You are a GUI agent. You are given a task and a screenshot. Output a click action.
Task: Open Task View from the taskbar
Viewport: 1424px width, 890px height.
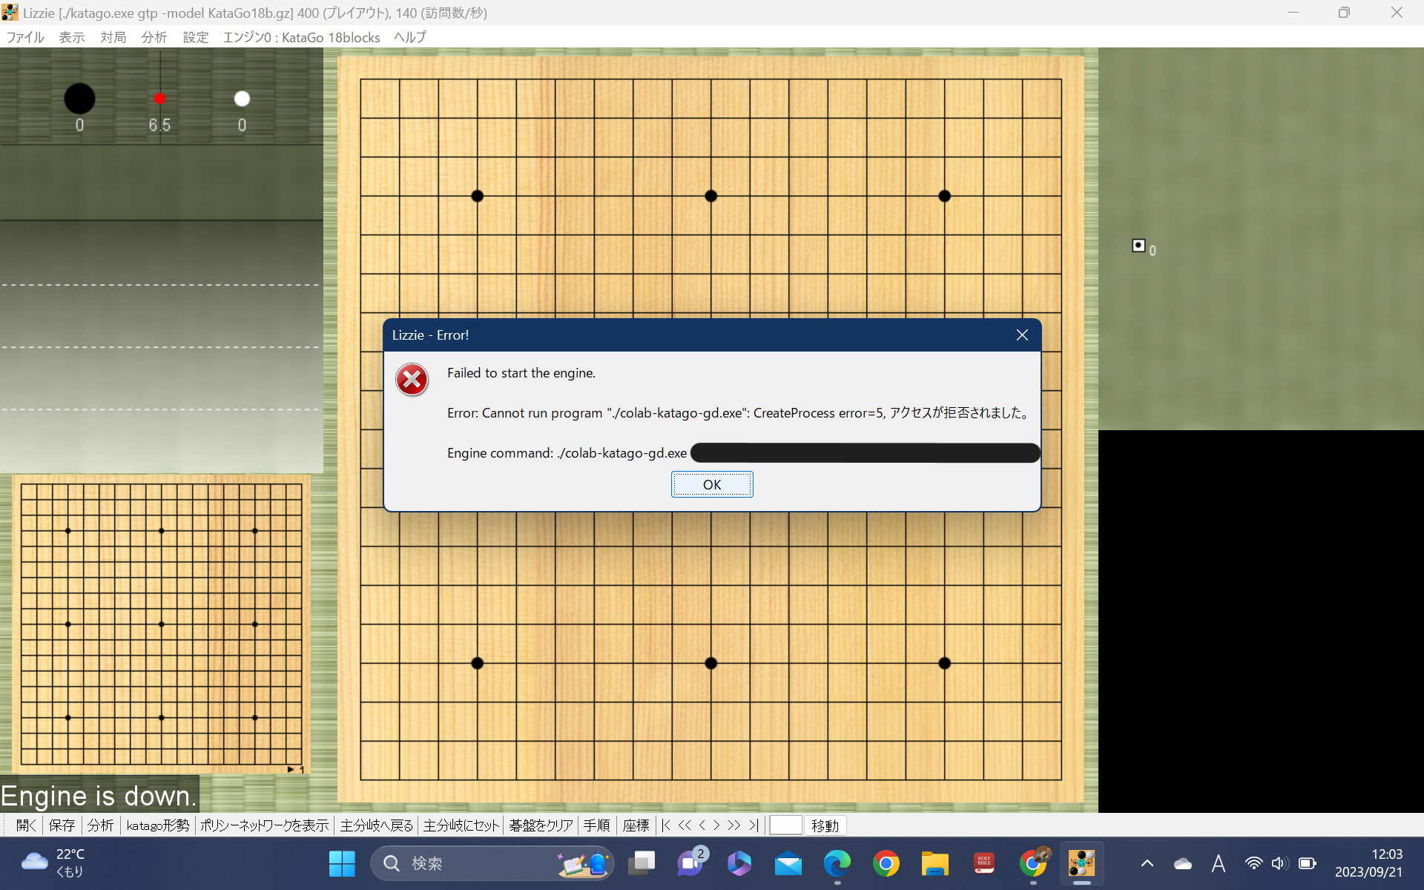click(x=642, y=863)
